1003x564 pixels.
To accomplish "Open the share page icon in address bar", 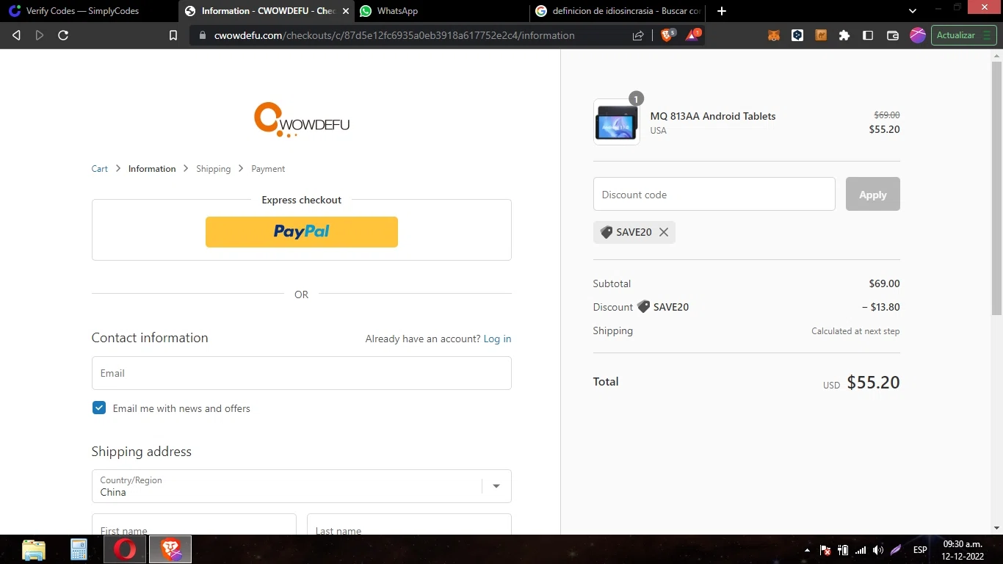I will pos(638,35).
